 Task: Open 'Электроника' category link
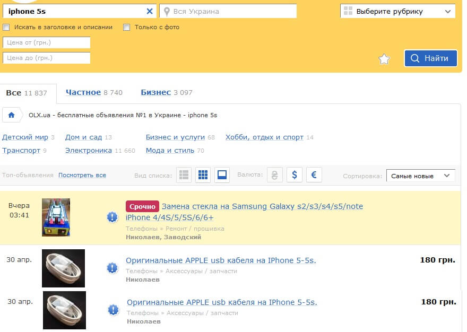click(x=89, y=151)
